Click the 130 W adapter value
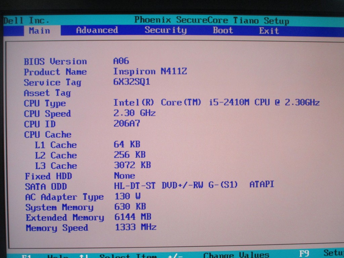Image resolution: width=344 pixels, height=258 pixels. point(127,196)
